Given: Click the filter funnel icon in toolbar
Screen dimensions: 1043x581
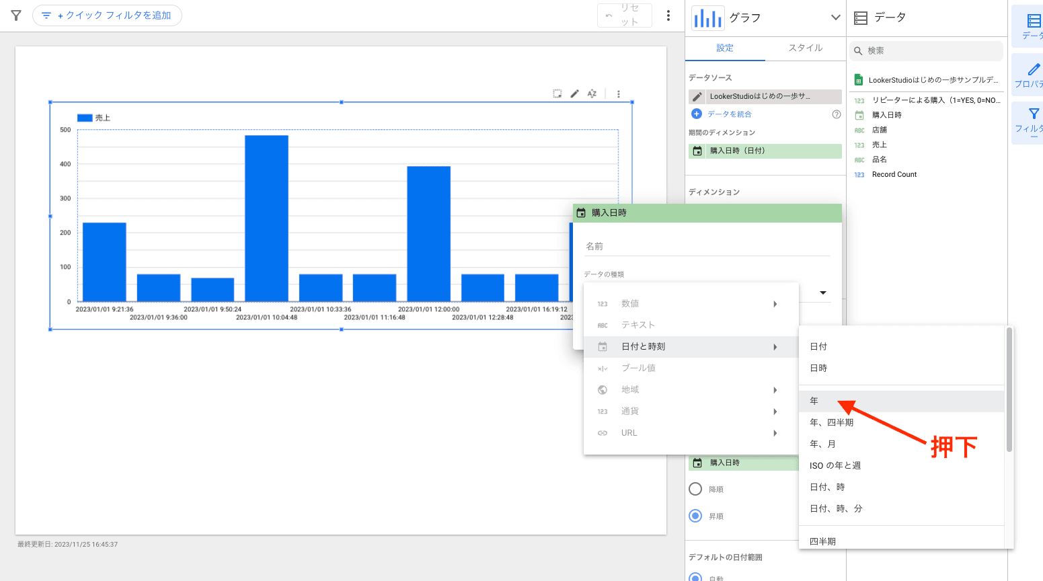Looking at the screenshot, I should 16,15.
